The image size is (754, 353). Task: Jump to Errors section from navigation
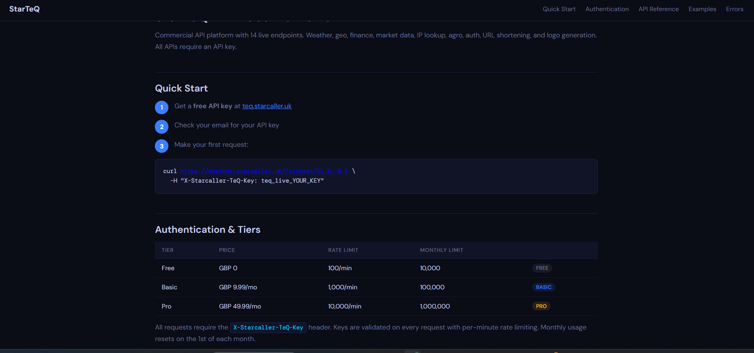click(x=734, y=9)
